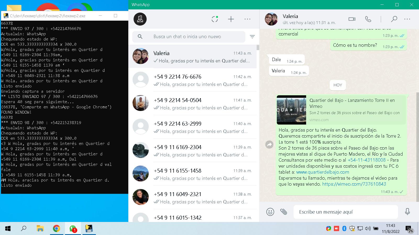Open the chat +54 9 11 6169-2304
419x235 pixels.
[192, 151]
